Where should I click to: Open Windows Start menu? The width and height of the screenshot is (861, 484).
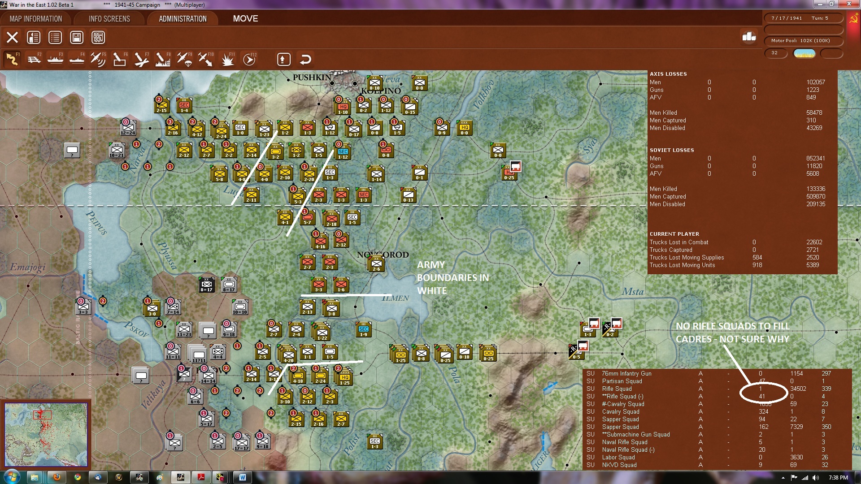click(x=11, y=477)
